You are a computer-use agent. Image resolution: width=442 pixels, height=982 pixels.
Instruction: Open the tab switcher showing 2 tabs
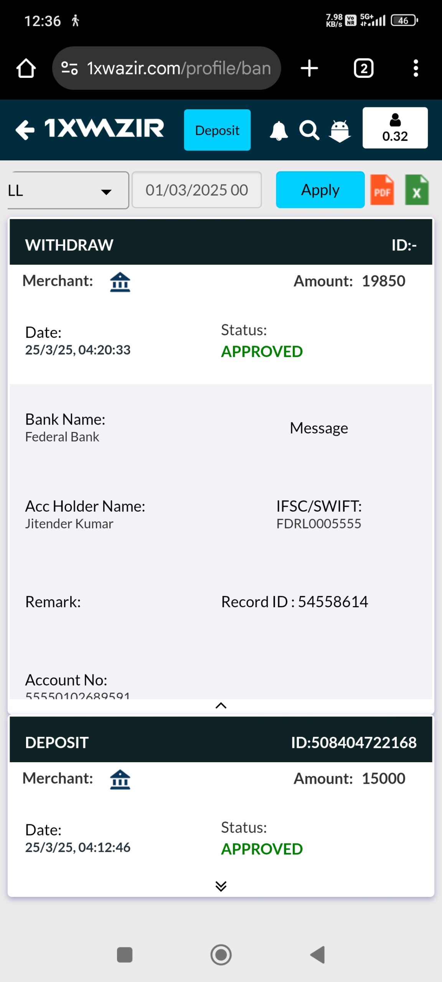point(363,68)
